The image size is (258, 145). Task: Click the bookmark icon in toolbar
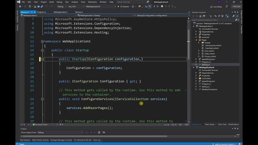(x=162, y=6)
